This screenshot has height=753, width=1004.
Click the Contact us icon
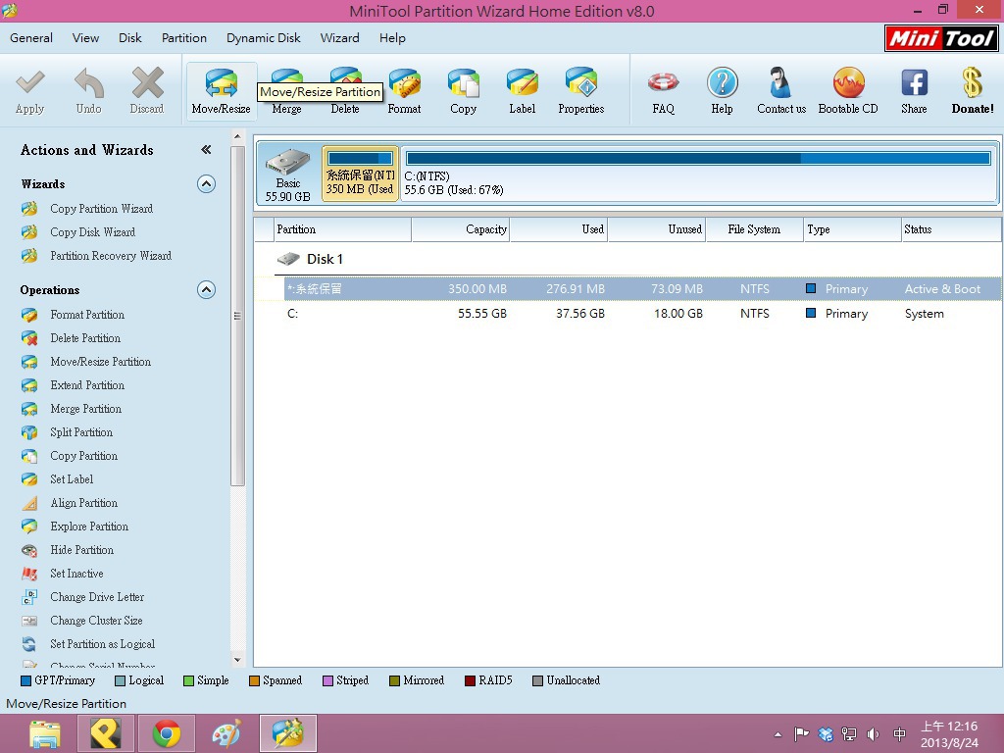(780, 83)
